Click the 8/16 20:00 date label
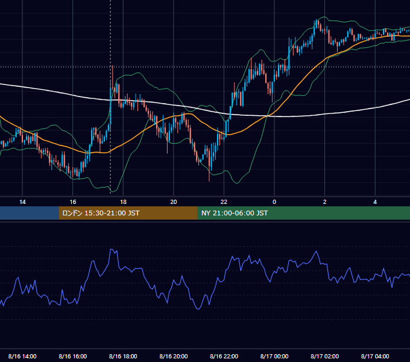 coord(174,356)
